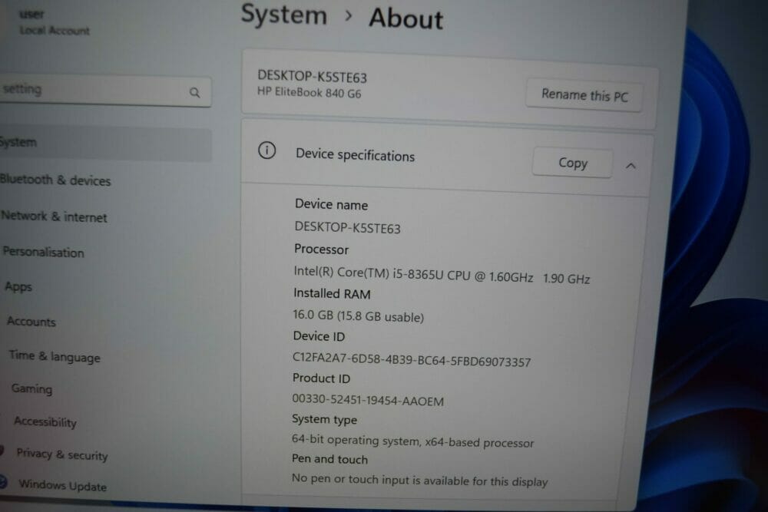
Task: Click the Intel(R) Core(TM) i5-8365U processor value
Action: tap(442, 275)
